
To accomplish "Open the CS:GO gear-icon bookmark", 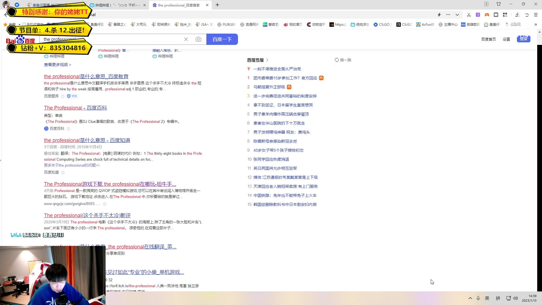I will tap(382, 25).
